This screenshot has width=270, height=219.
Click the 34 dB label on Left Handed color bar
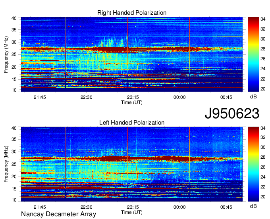click(263, 128)
